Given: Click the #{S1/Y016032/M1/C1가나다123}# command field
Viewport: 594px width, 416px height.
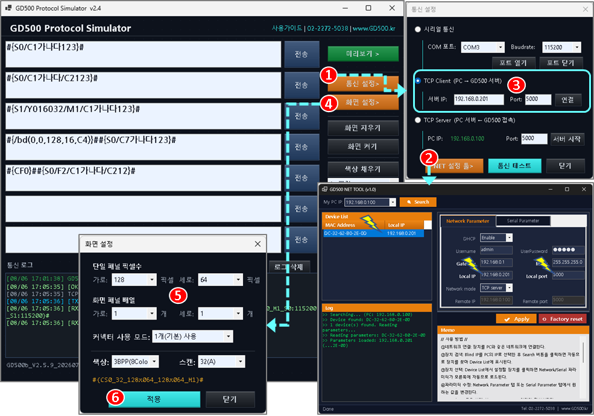Looking at the screenshot, I should (143, 116).
